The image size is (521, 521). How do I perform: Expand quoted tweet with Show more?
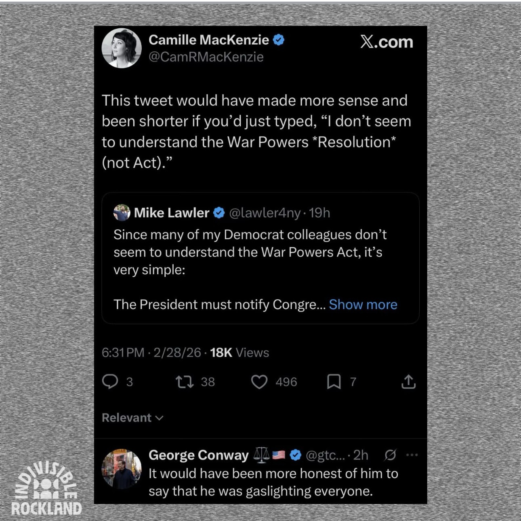point(363,304)
